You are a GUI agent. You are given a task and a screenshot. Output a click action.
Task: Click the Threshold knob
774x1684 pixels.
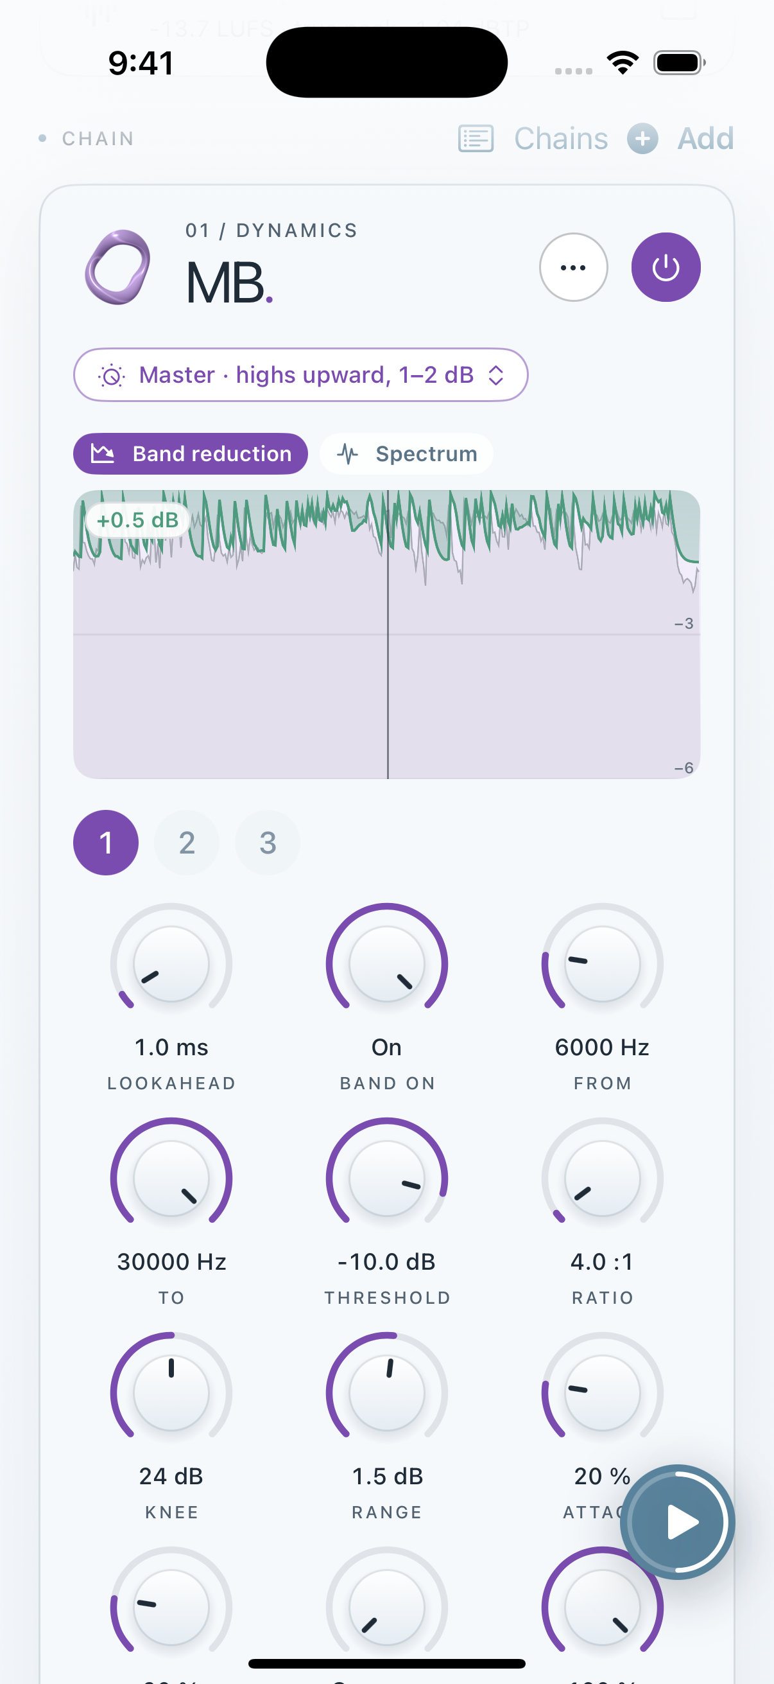pyautogui.click(x=386, y=1178)
